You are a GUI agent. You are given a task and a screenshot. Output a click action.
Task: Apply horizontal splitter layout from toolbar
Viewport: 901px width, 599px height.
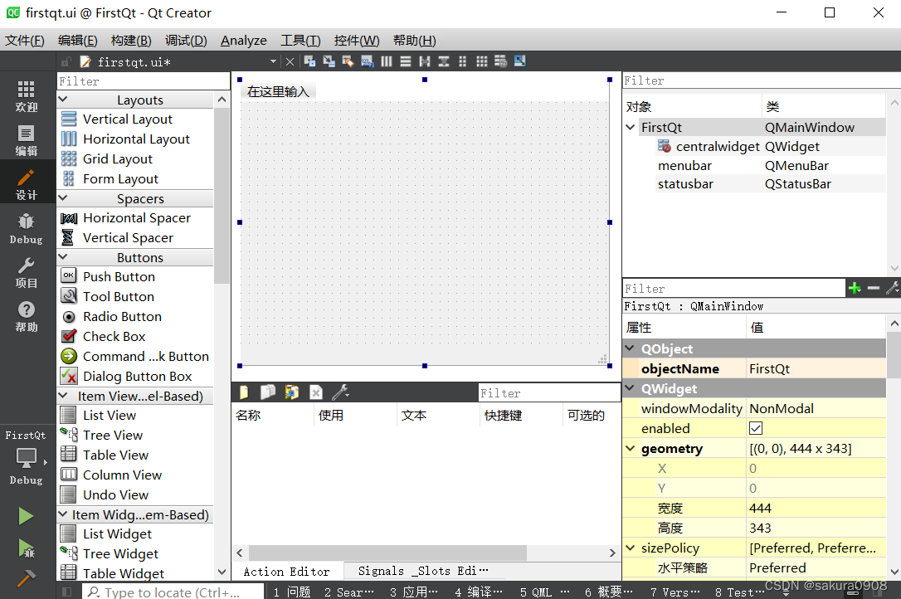pos(425,61)
